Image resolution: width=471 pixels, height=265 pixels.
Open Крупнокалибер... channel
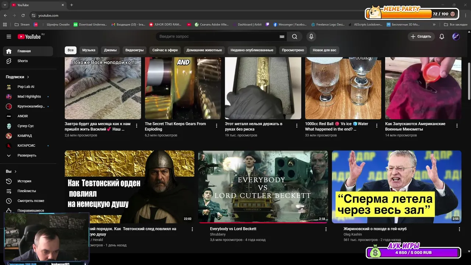point(28,106)
